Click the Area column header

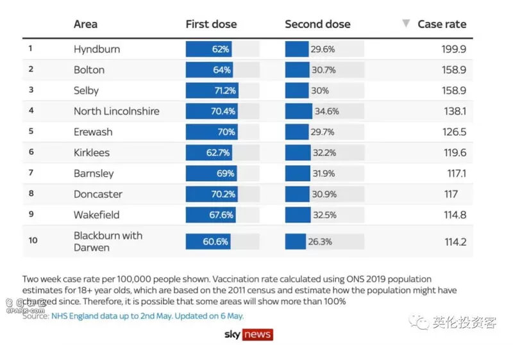85,24
